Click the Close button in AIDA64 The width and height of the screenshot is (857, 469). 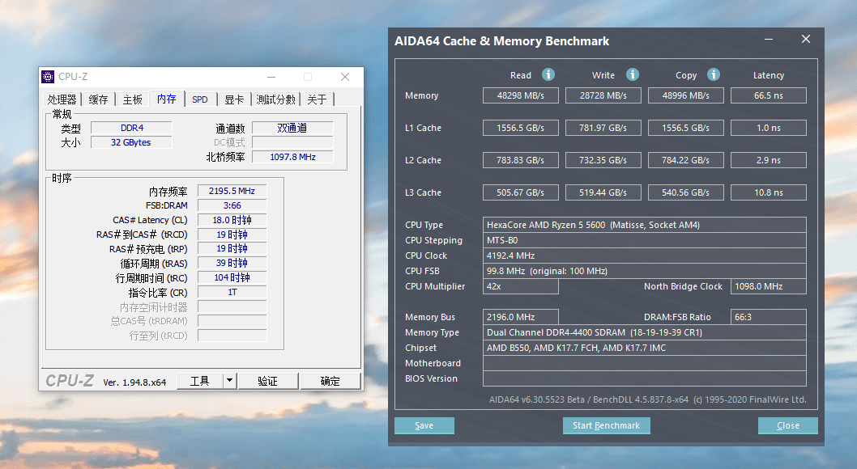[787, 425]
